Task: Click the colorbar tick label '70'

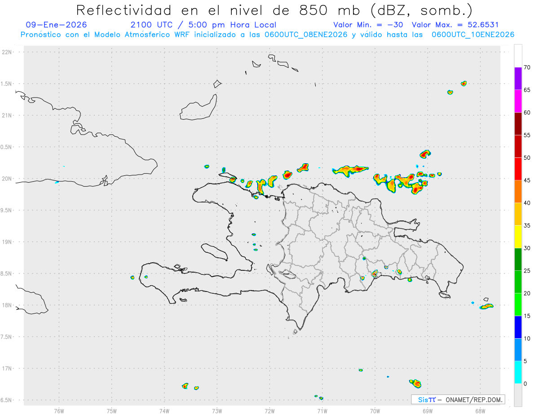Action: [527, 67]
